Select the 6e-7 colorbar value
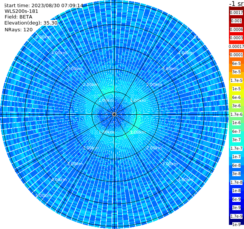The width and height of the screenshot is (244, 229). (236, 131)
